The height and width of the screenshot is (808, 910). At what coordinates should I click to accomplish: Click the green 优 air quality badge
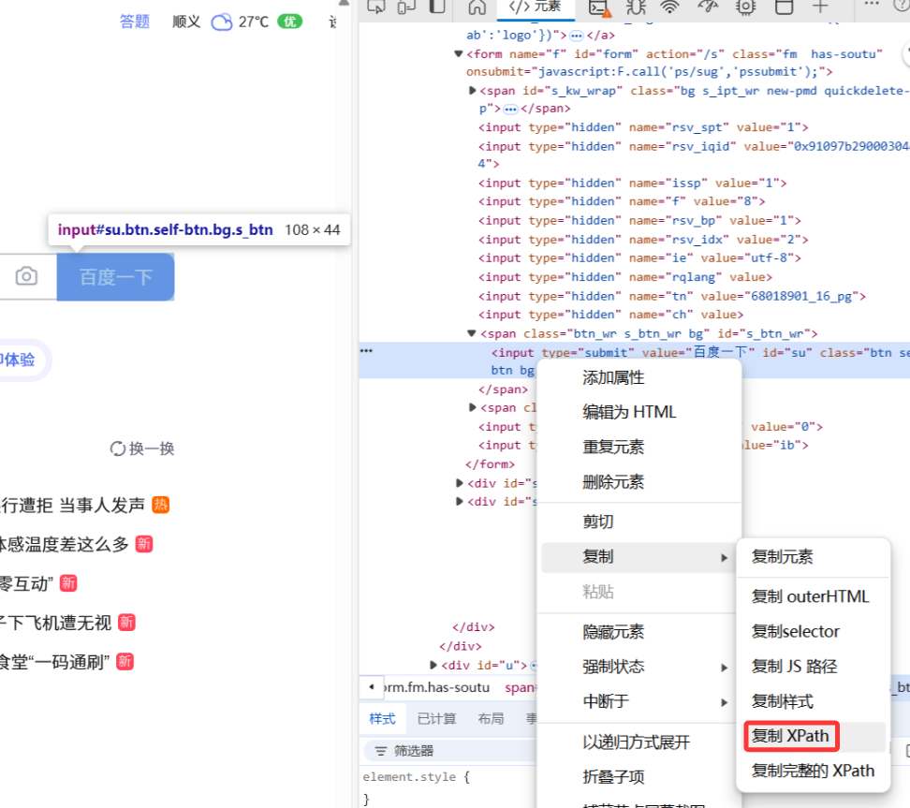(289, 22)
